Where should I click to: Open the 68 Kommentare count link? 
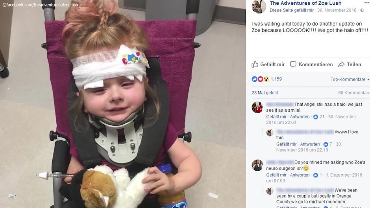354,93
